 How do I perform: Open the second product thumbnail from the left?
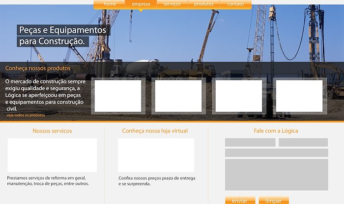click(178, 96)
